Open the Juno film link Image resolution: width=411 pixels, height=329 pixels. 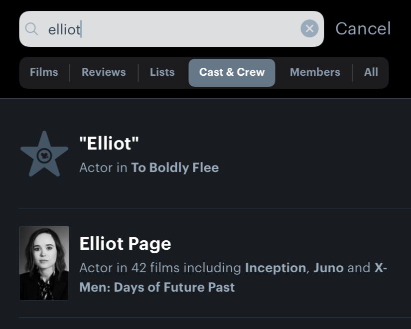[x=328, y=268]
